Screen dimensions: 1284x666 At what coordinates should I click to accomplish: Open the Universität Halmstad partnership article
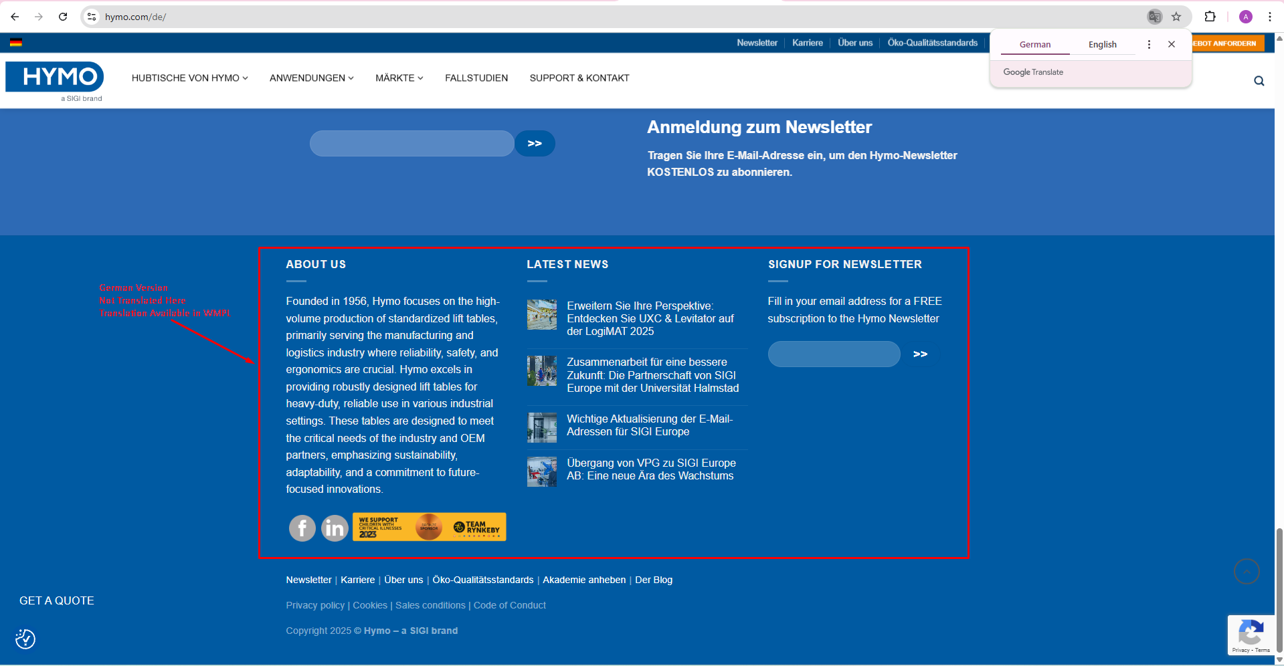click(653, 375)
